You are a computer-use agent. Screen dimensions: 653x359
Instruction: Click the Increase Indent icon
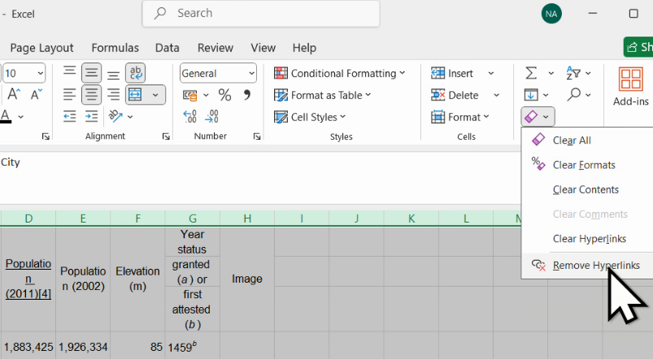pos(91,117)
